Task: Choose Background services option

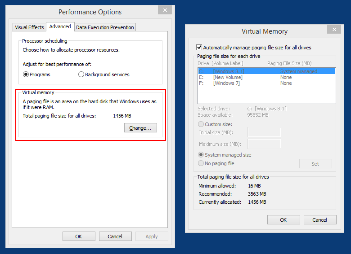Action: [x=81, y=74]
